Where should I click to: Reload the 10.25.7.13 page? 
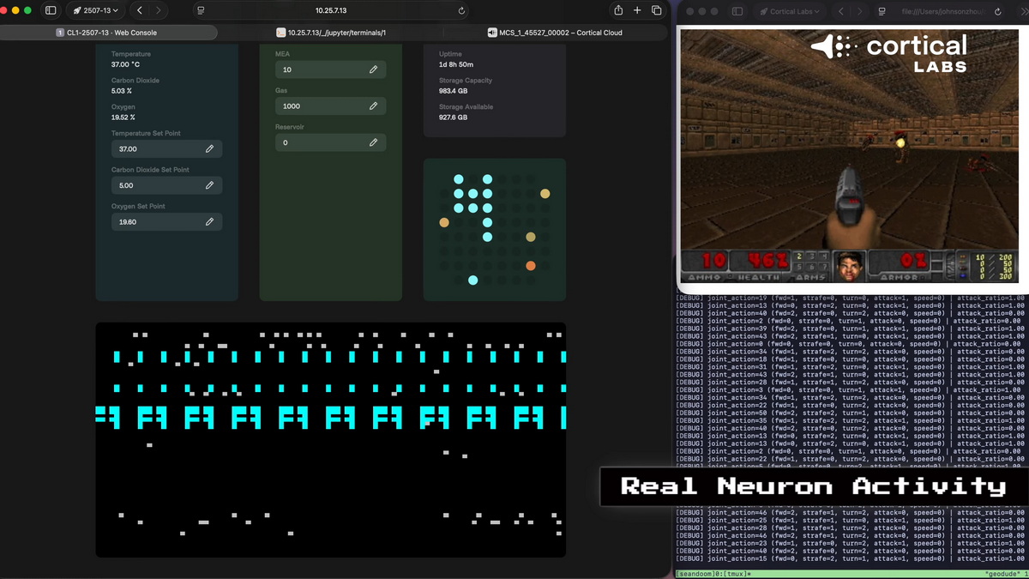(461, 11)
